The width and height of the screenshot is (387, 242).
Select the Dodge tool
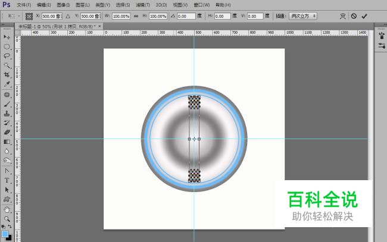[x=7, y=161]
